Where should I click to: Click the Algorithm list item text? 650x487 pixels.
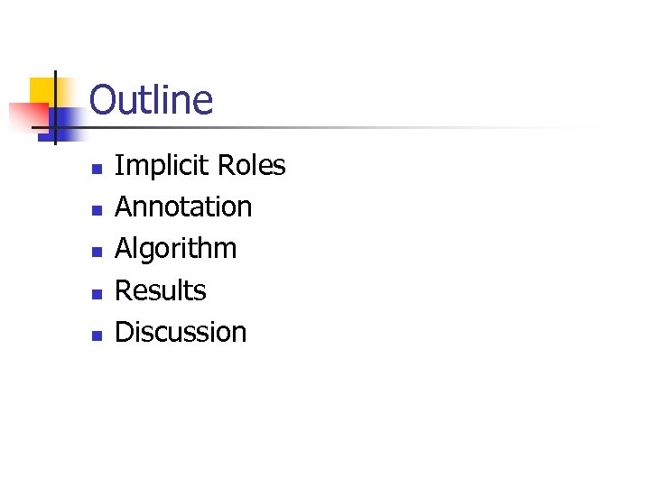coord(175,249)
